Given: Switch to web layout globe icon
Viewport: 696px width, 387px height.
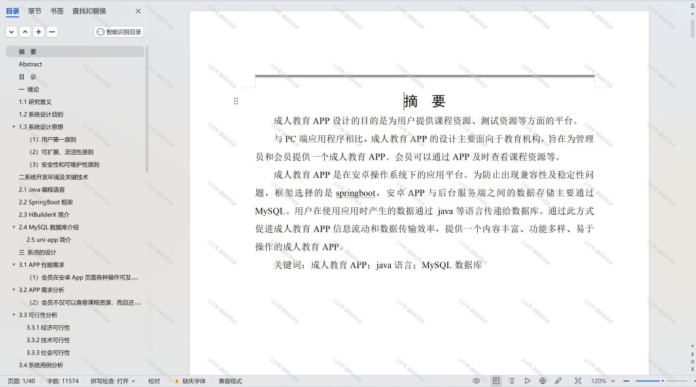Looking at the screenshot, I should click(x=542, y=381).
